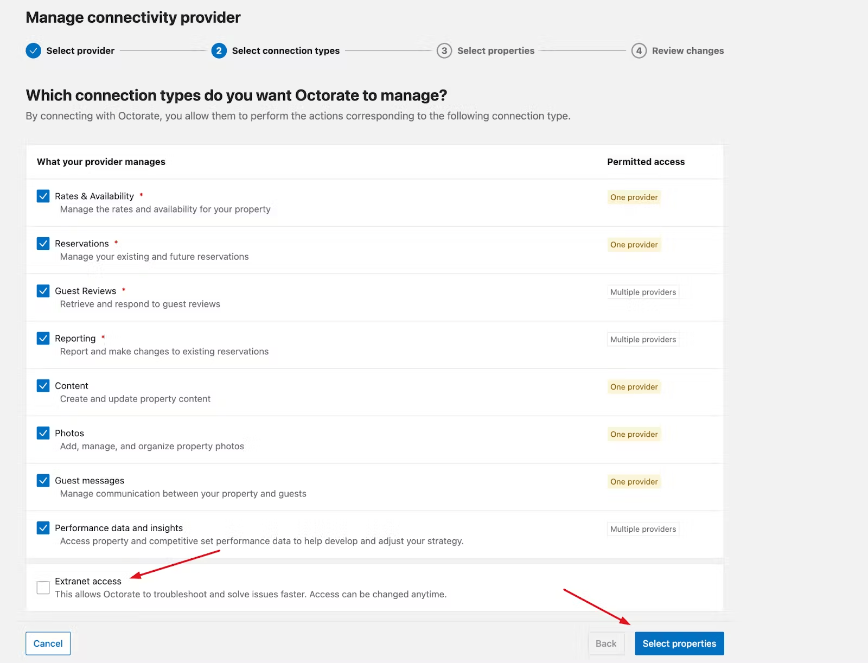Uncheck the Reservations checkbox
Image resolution: width=868 pixels, height=663 pixels.
43,244
